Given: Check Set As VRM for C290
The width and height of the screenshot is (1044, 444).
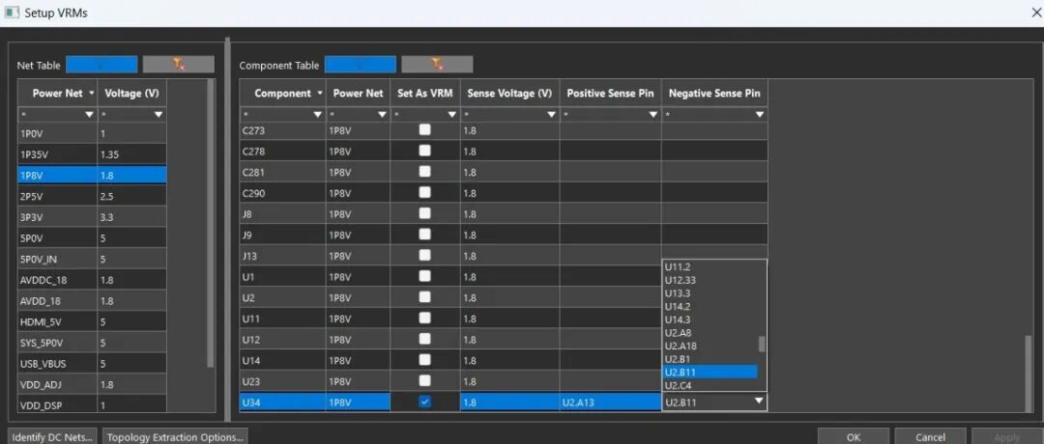Looking at the screenshot, I should [x=424, y=193].
